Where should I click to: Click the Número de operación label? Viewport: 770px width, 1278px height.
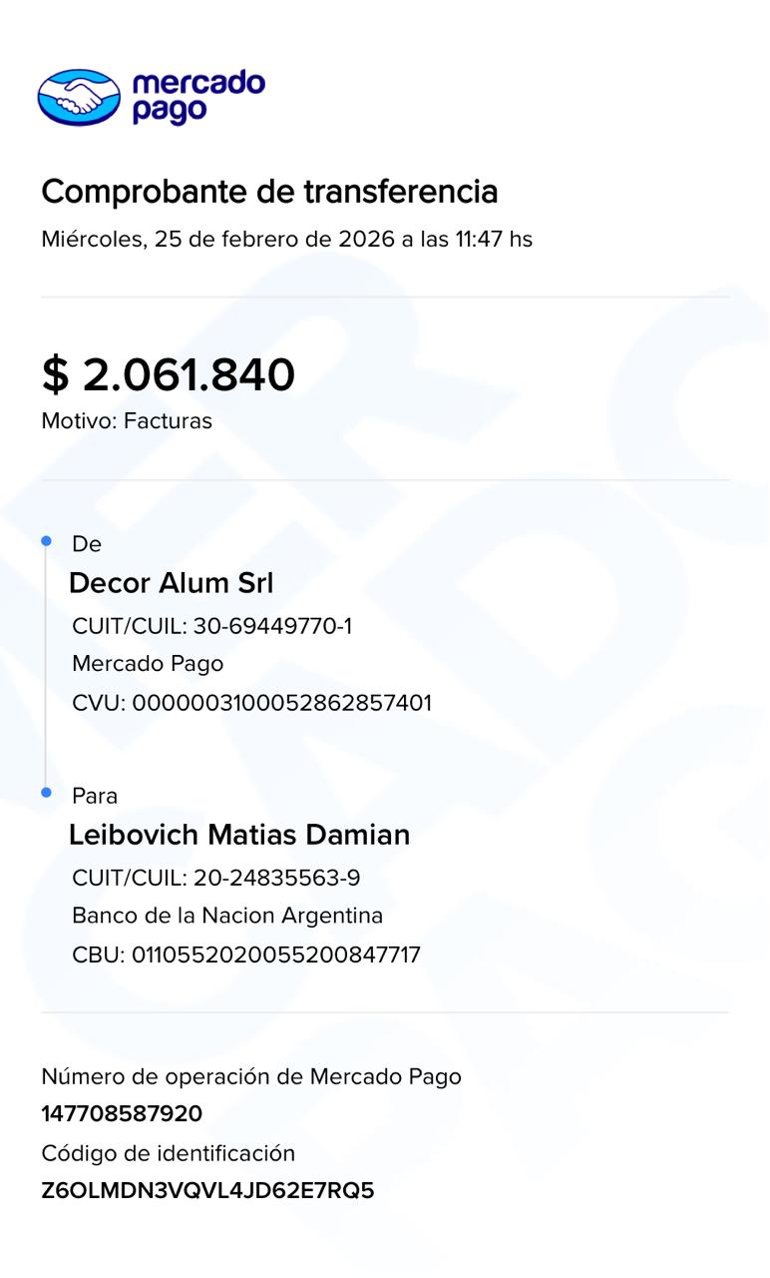251,1076
